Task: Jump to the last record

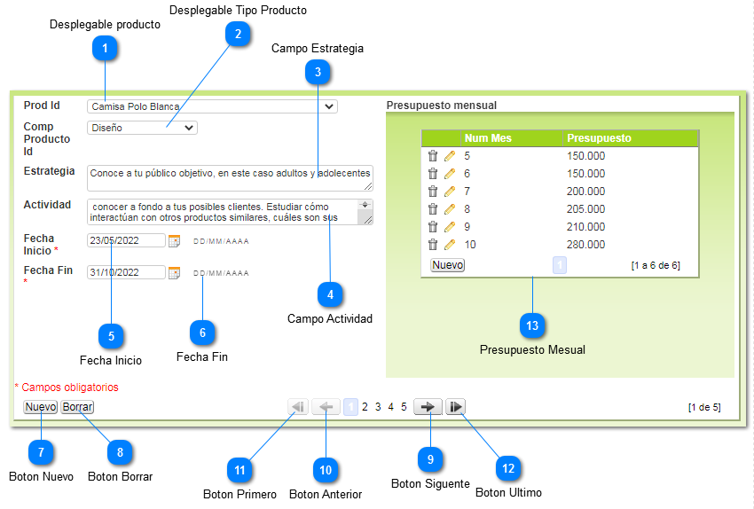Action: (455, 407)
